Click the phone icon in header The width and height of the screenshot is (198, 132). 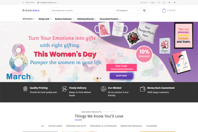(23, 2)
